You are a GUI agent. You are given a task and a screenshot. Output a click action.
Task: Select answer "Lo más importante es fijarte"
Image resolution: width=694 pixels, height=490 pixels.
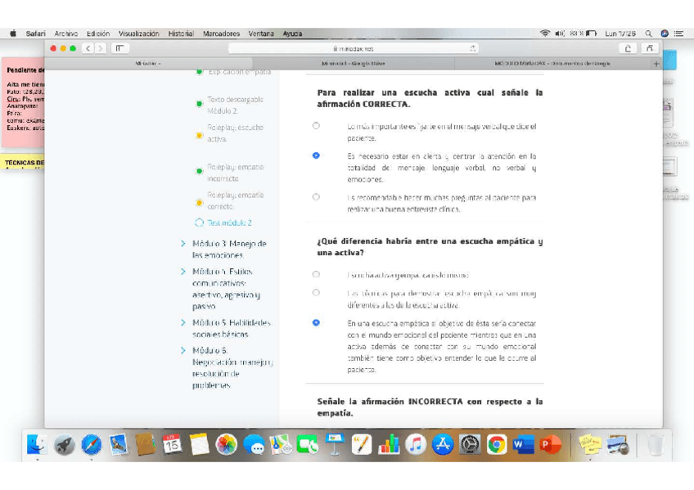click(x=316, y=126)
